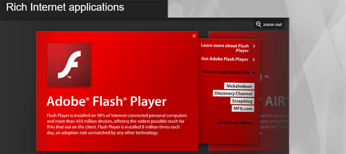Open the Learn more about Flash Player link
The height and width of the screenshot is (154, 346).
225,48
